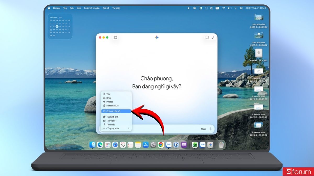
Task: Choose Tệp from the attach menu
Action: pyautogui.click(x=116, y=94)
